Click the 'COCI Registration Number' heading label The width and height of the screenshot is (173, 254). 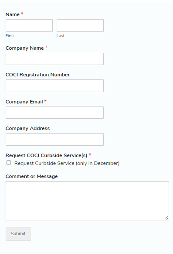37,75
